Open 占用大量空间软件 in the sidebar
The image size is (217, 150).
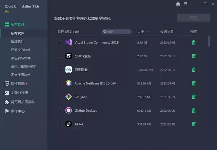tap(24, 67)
